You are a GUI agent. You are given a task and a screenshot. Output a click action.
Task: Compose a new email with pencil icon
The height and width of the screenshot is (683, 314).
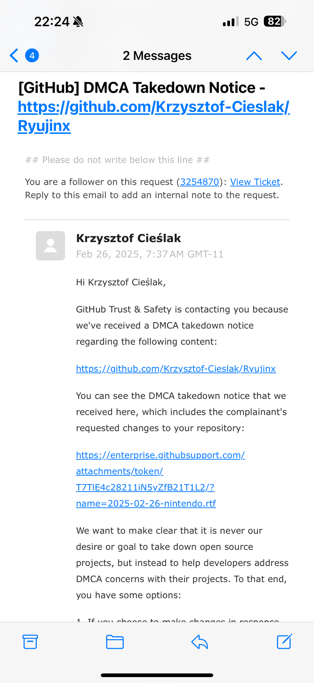pos(284,642)
